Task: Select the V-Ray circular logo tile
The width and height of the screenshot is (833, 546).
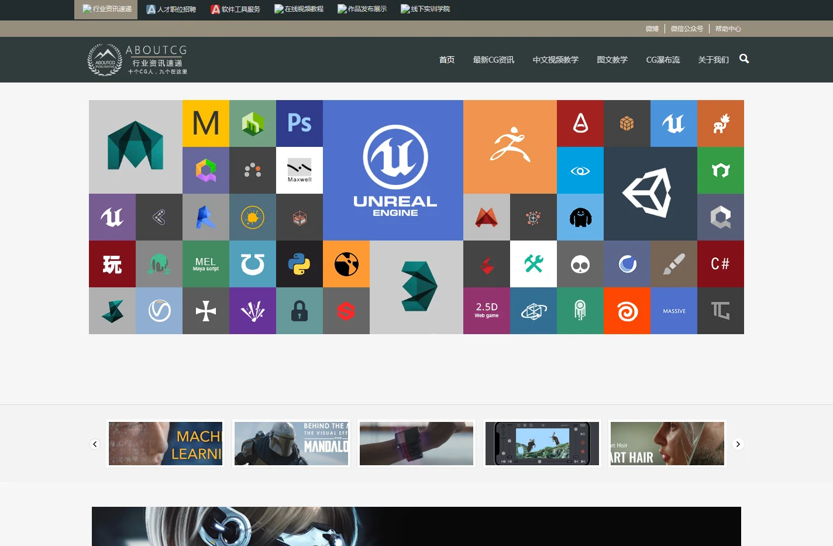Action: coord(159,311)
